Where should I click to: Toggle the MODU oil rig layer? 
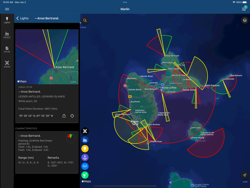(85, 140)
